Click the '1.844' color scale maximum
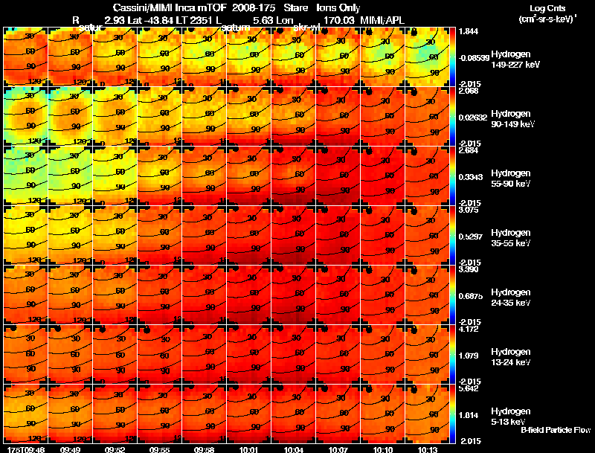This screenshot has height=453, width=595. tap(469, 31)
